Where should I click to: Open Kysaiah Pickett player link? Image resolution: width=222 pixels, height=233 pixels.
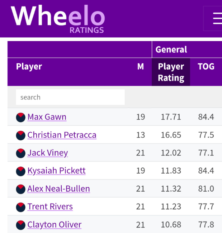click(56, 171)
